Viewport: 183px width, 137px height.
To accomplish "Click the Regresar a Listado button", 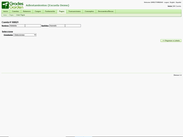I will 171,41.
